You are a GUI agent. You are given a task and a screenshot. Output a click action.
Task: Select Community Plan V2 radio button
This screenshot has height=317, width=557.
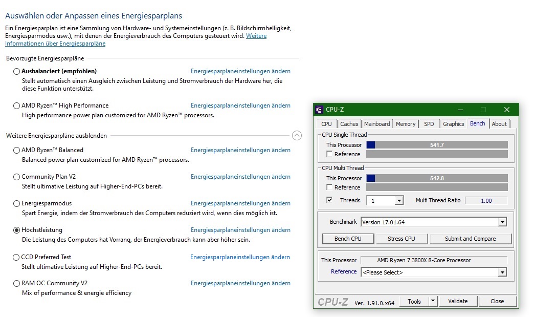coord(16,177)
